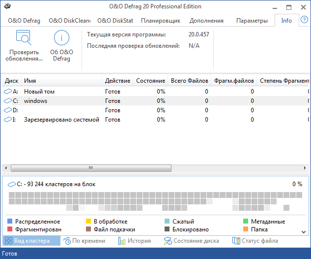Click Последняя проверка обновлений label
Screen dimensions: 311x259
tap(133, 46)
